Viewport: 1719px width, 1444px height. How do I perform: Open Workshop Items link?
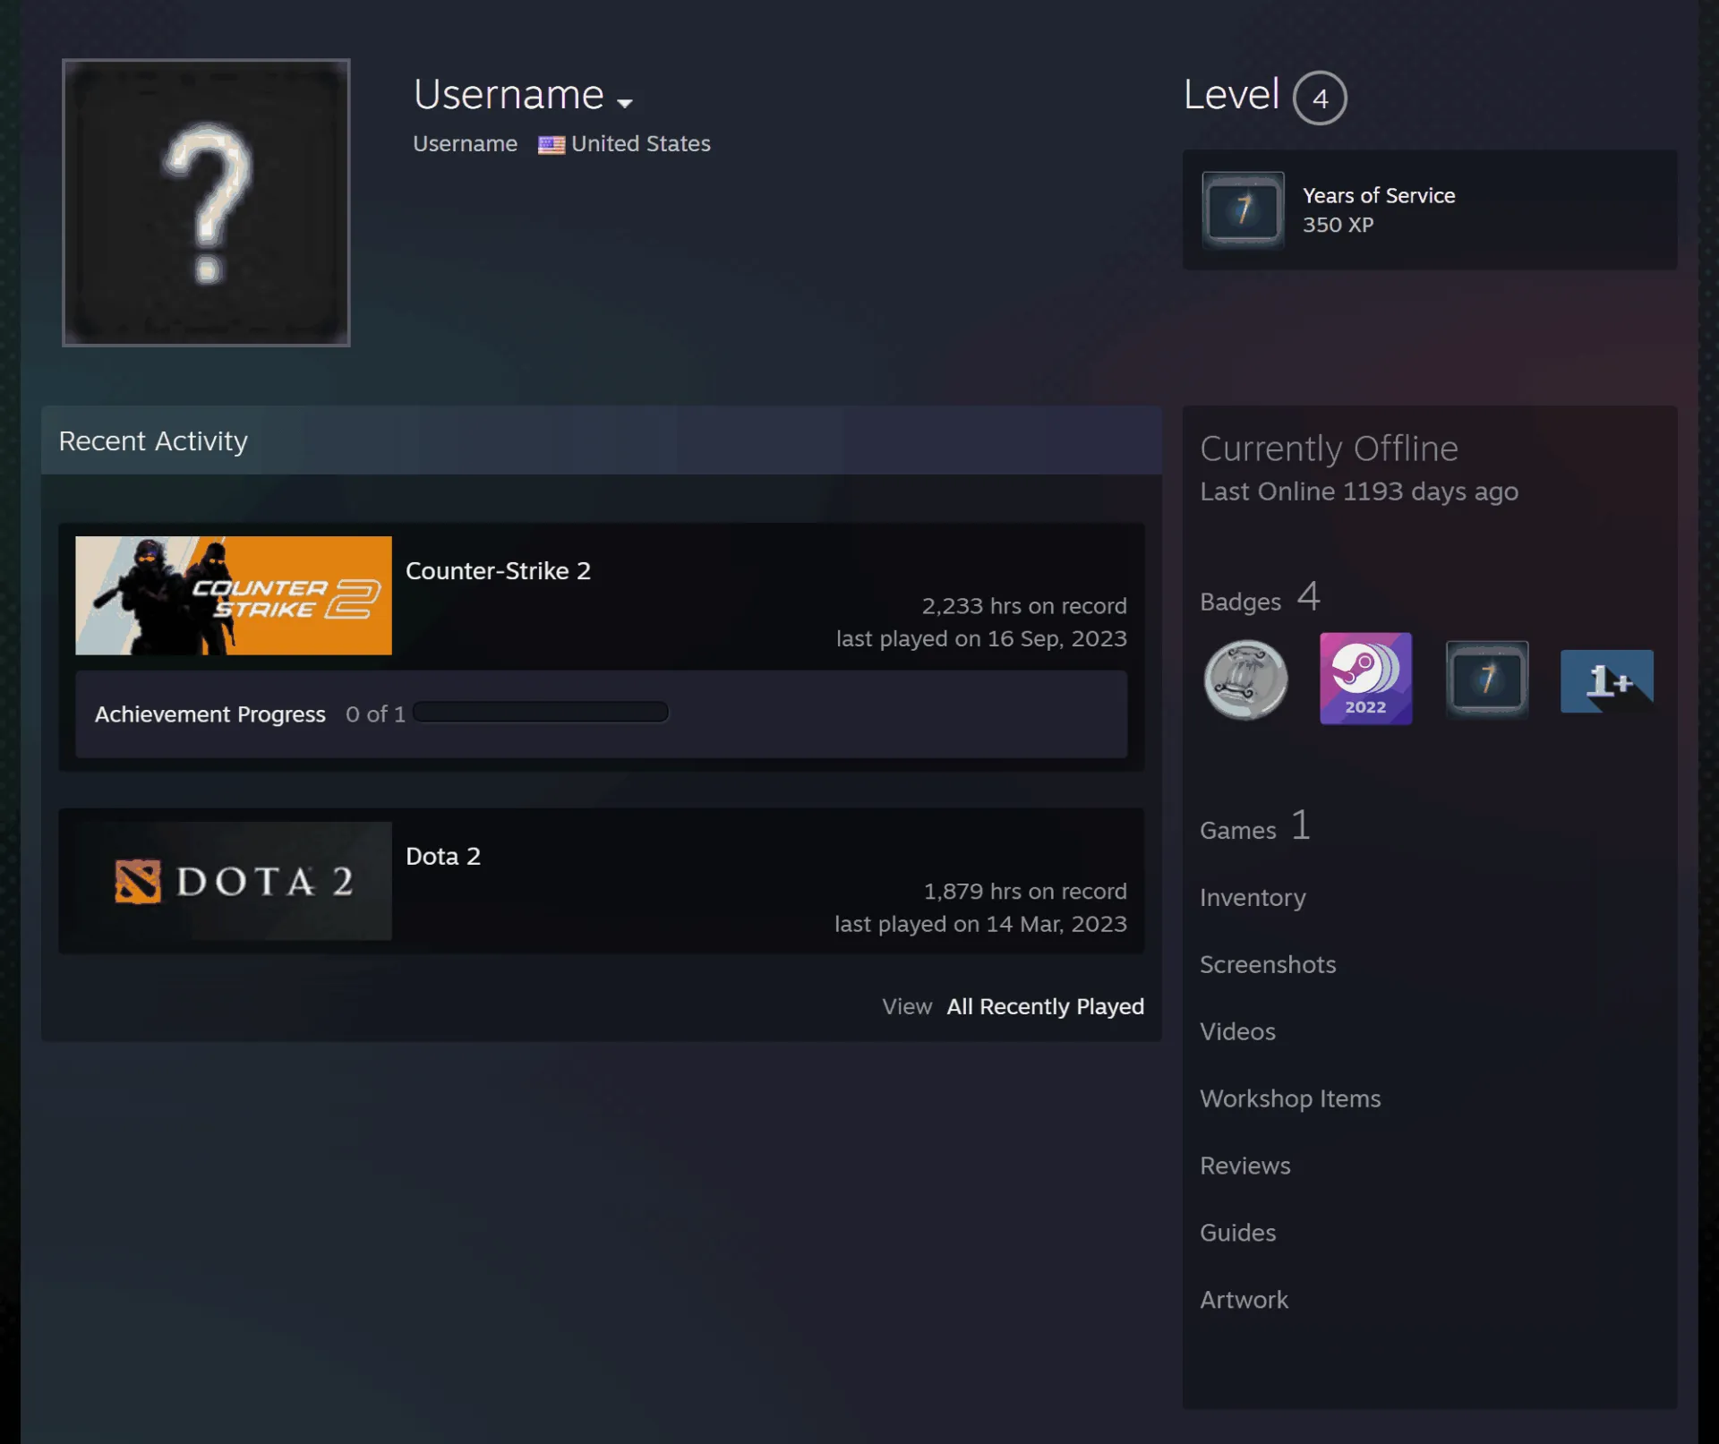coord(1290,1099)
